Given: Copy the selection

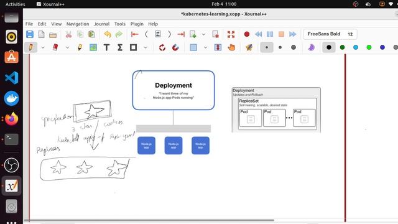Looking at the screenshot, I should 80,34.
